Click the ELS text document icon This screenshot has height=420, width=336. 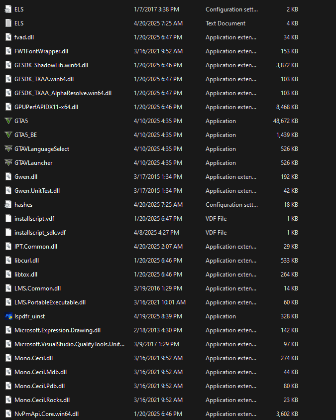pyautogui.click(x=8, y=23)
